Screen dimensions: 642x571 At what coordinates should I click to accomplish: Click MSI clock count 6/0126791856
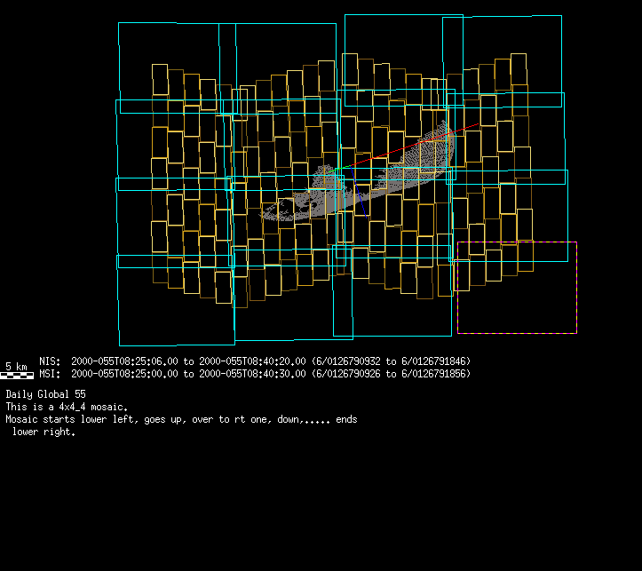click(x=435, y=374)
